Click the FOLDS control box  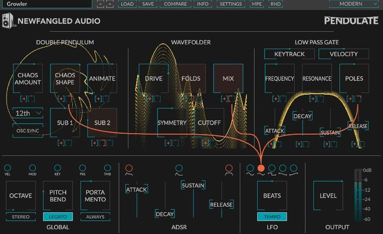pyautogui.click(x=191, y=78)
